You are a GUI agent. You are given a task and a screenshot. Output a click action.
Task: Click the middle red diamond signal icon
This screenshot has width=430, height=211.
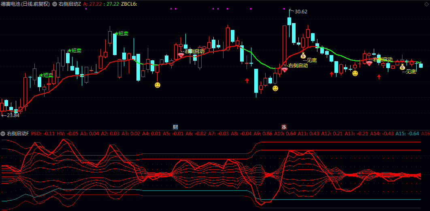tap(285, 70)
